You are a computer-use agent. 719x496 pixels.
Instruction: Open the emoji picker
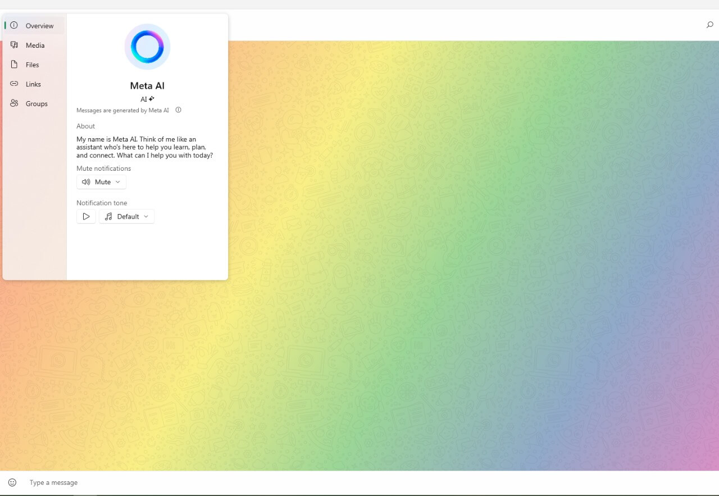[12, 483]
